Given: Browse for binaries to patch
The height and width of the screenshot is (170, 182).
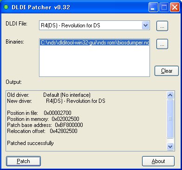Looking at the screenshot, I should [162, 44].
